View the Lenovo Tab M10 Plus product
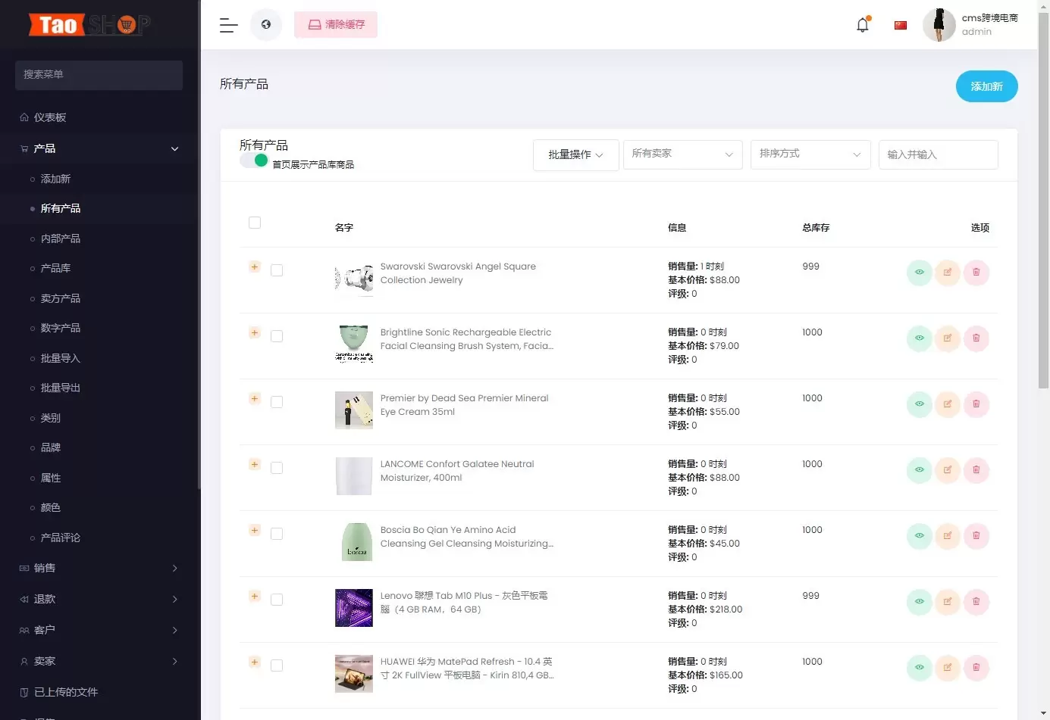The image size is (1050, 720). click(x=919, y=602)
